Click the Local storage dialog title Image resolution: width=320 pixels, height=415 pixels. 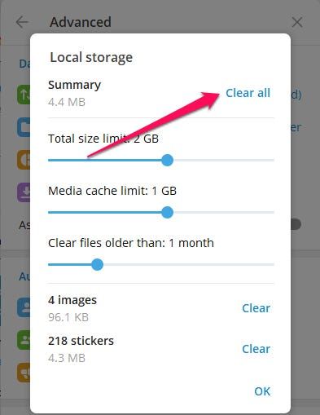click(x=91, y=58)
